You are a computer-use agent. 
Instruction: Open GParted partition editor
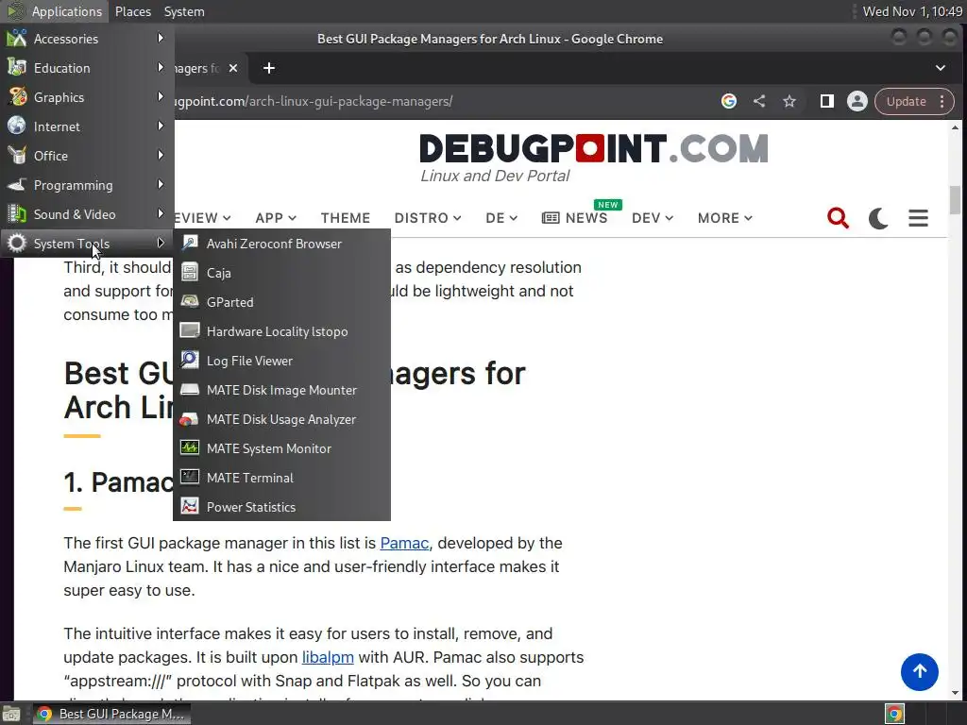(x=281, y=302)
